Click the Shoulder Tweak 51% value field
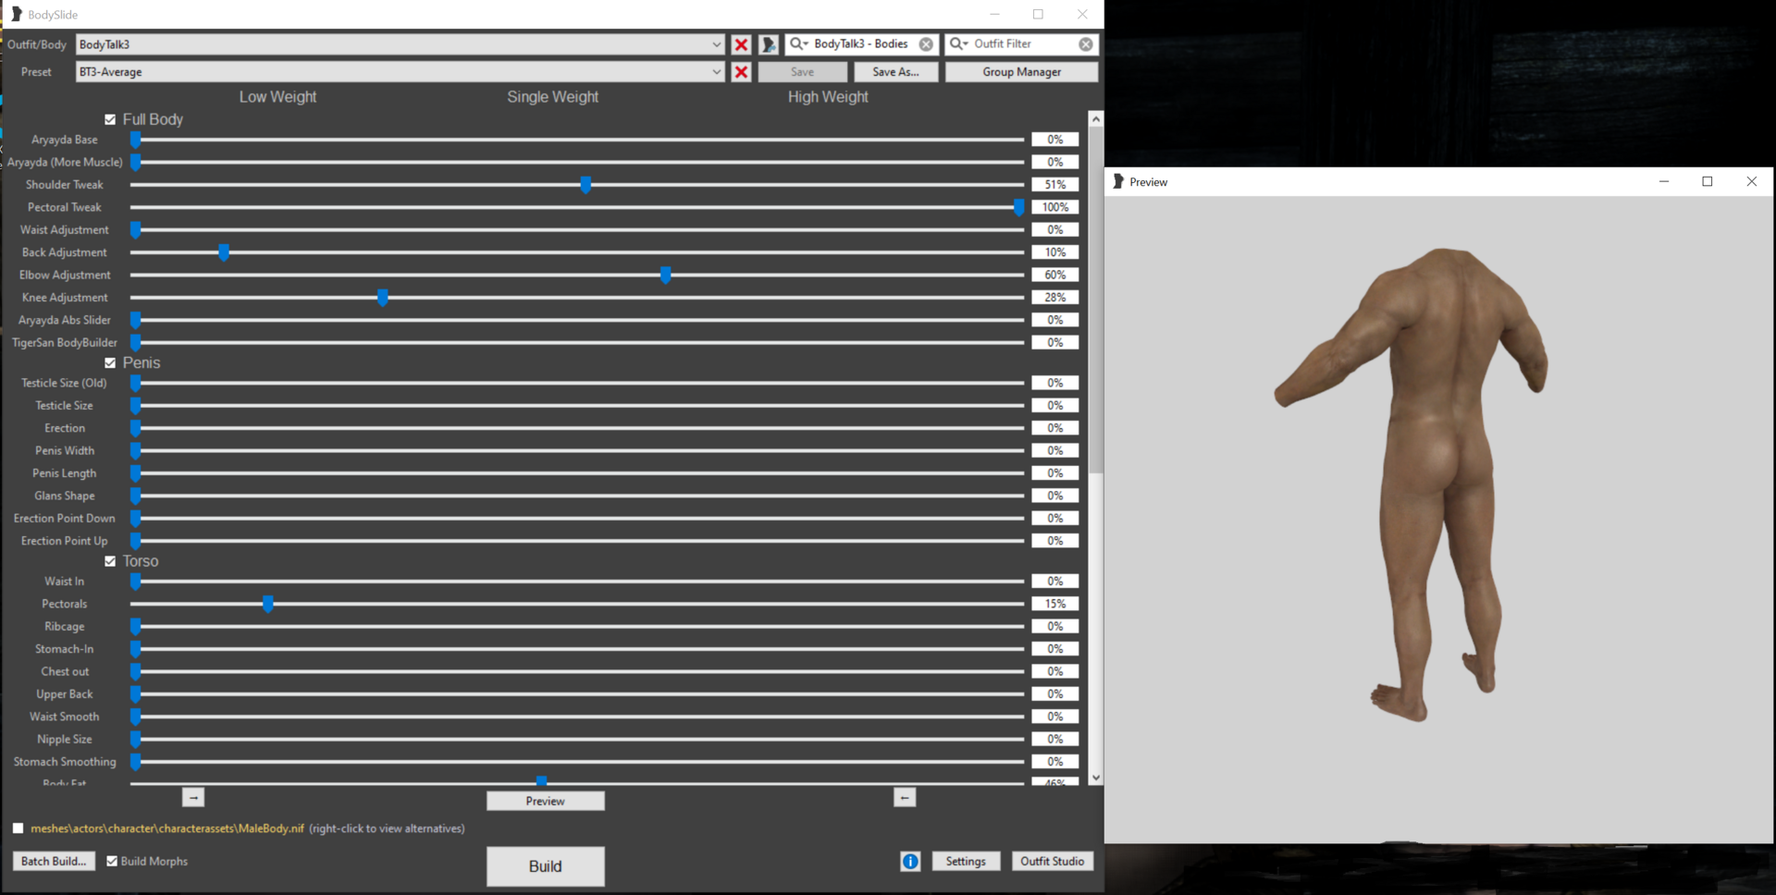The image size is (1776, 895). pyautogui.click(x=1054, y=185)
